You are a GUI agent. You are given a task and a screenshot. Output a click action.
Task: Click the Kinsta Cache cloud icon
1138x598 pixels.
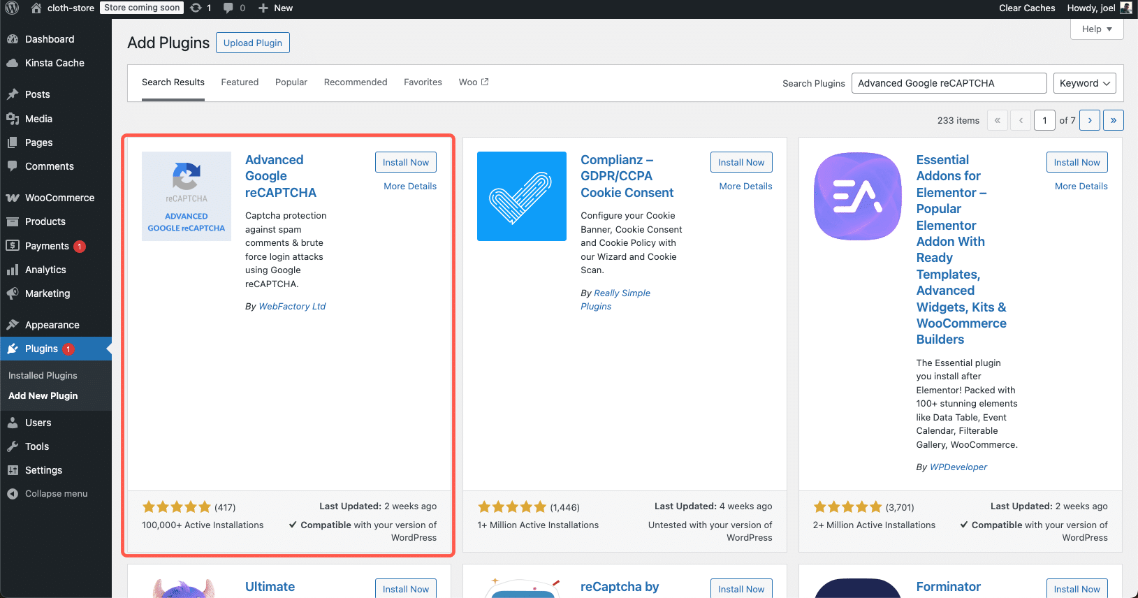tap(13, 63)
